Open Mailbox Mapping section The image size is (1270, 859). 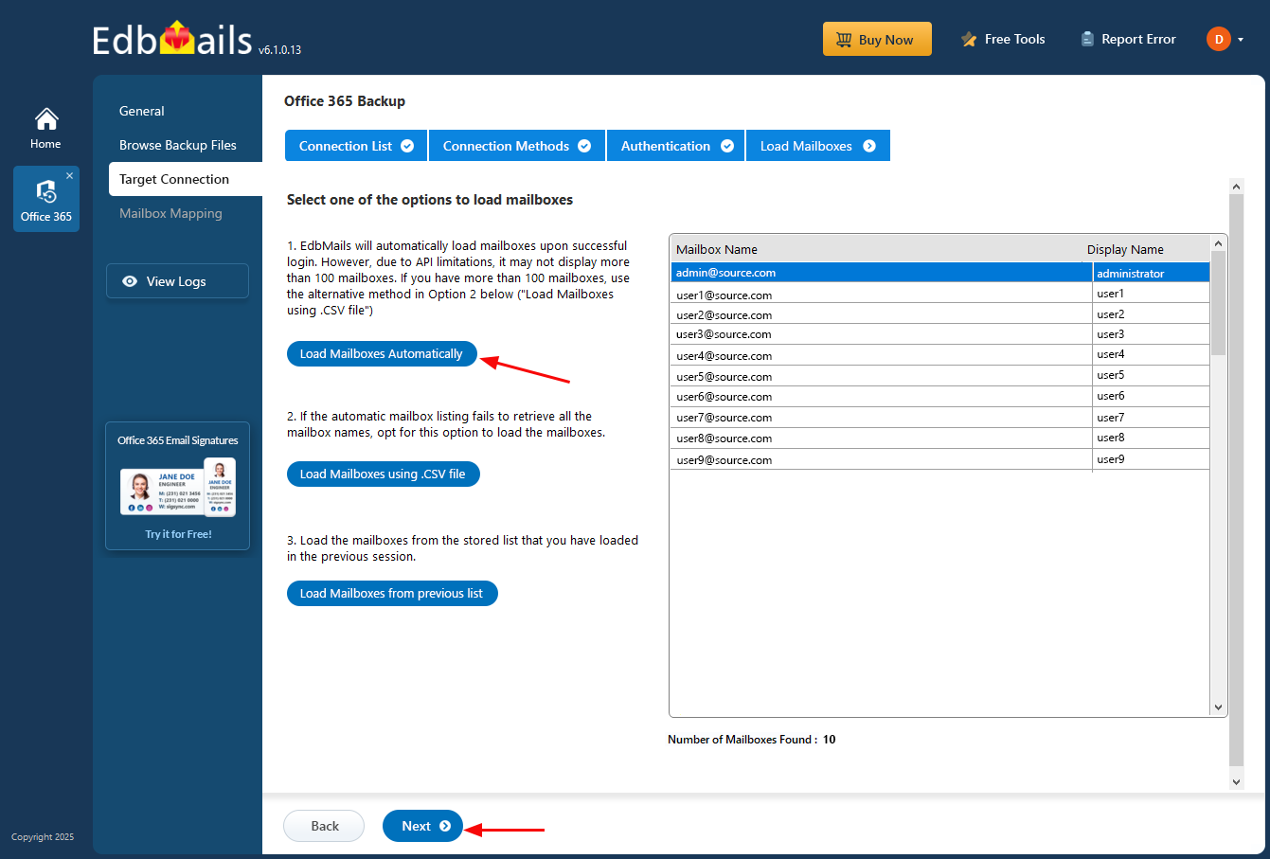click(x=170, y=213)
